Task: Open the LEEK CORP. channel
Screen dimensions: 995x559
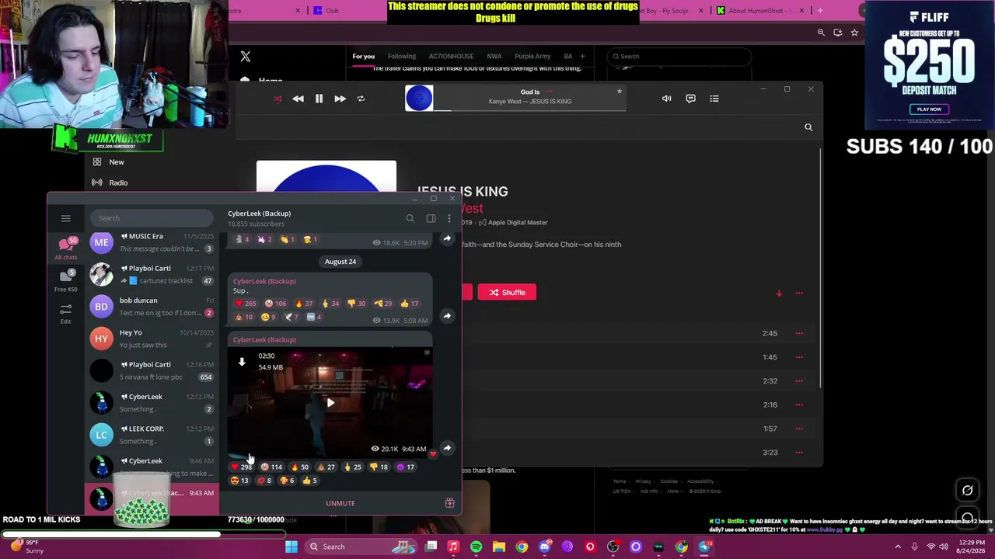Action: tap(152, 435)
